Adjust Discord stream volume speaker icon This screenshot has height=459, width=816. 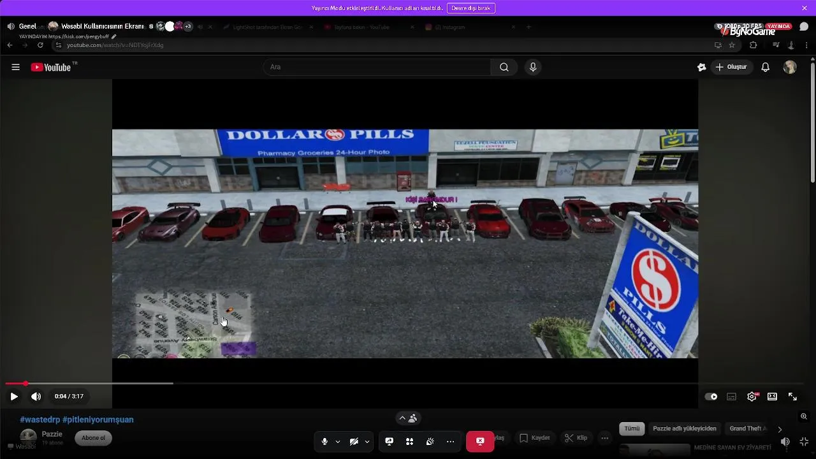coord(785,441)
